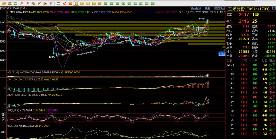The image size is (276, 139).
Task: Click the green refresh arrows icon
Action: coord(16,3)
